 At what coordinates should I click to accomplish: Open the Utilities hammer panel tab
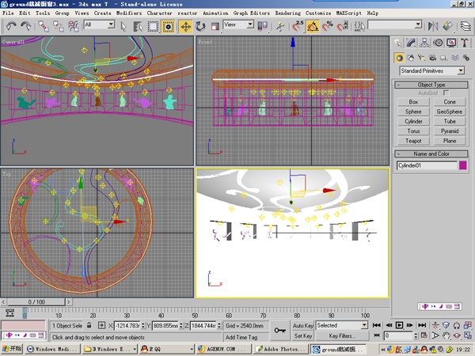click(465, 43)
